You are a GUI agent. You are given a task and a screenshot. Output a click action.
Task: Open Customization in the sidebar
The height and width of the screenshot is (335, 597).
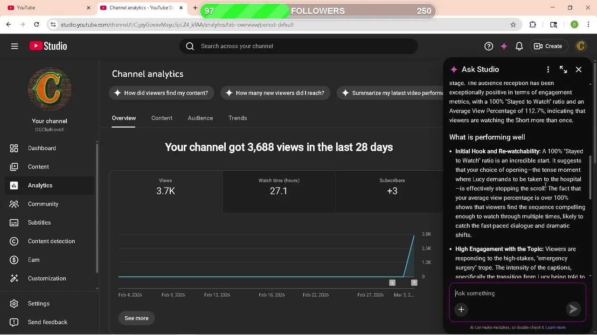[x=49, y=278]
